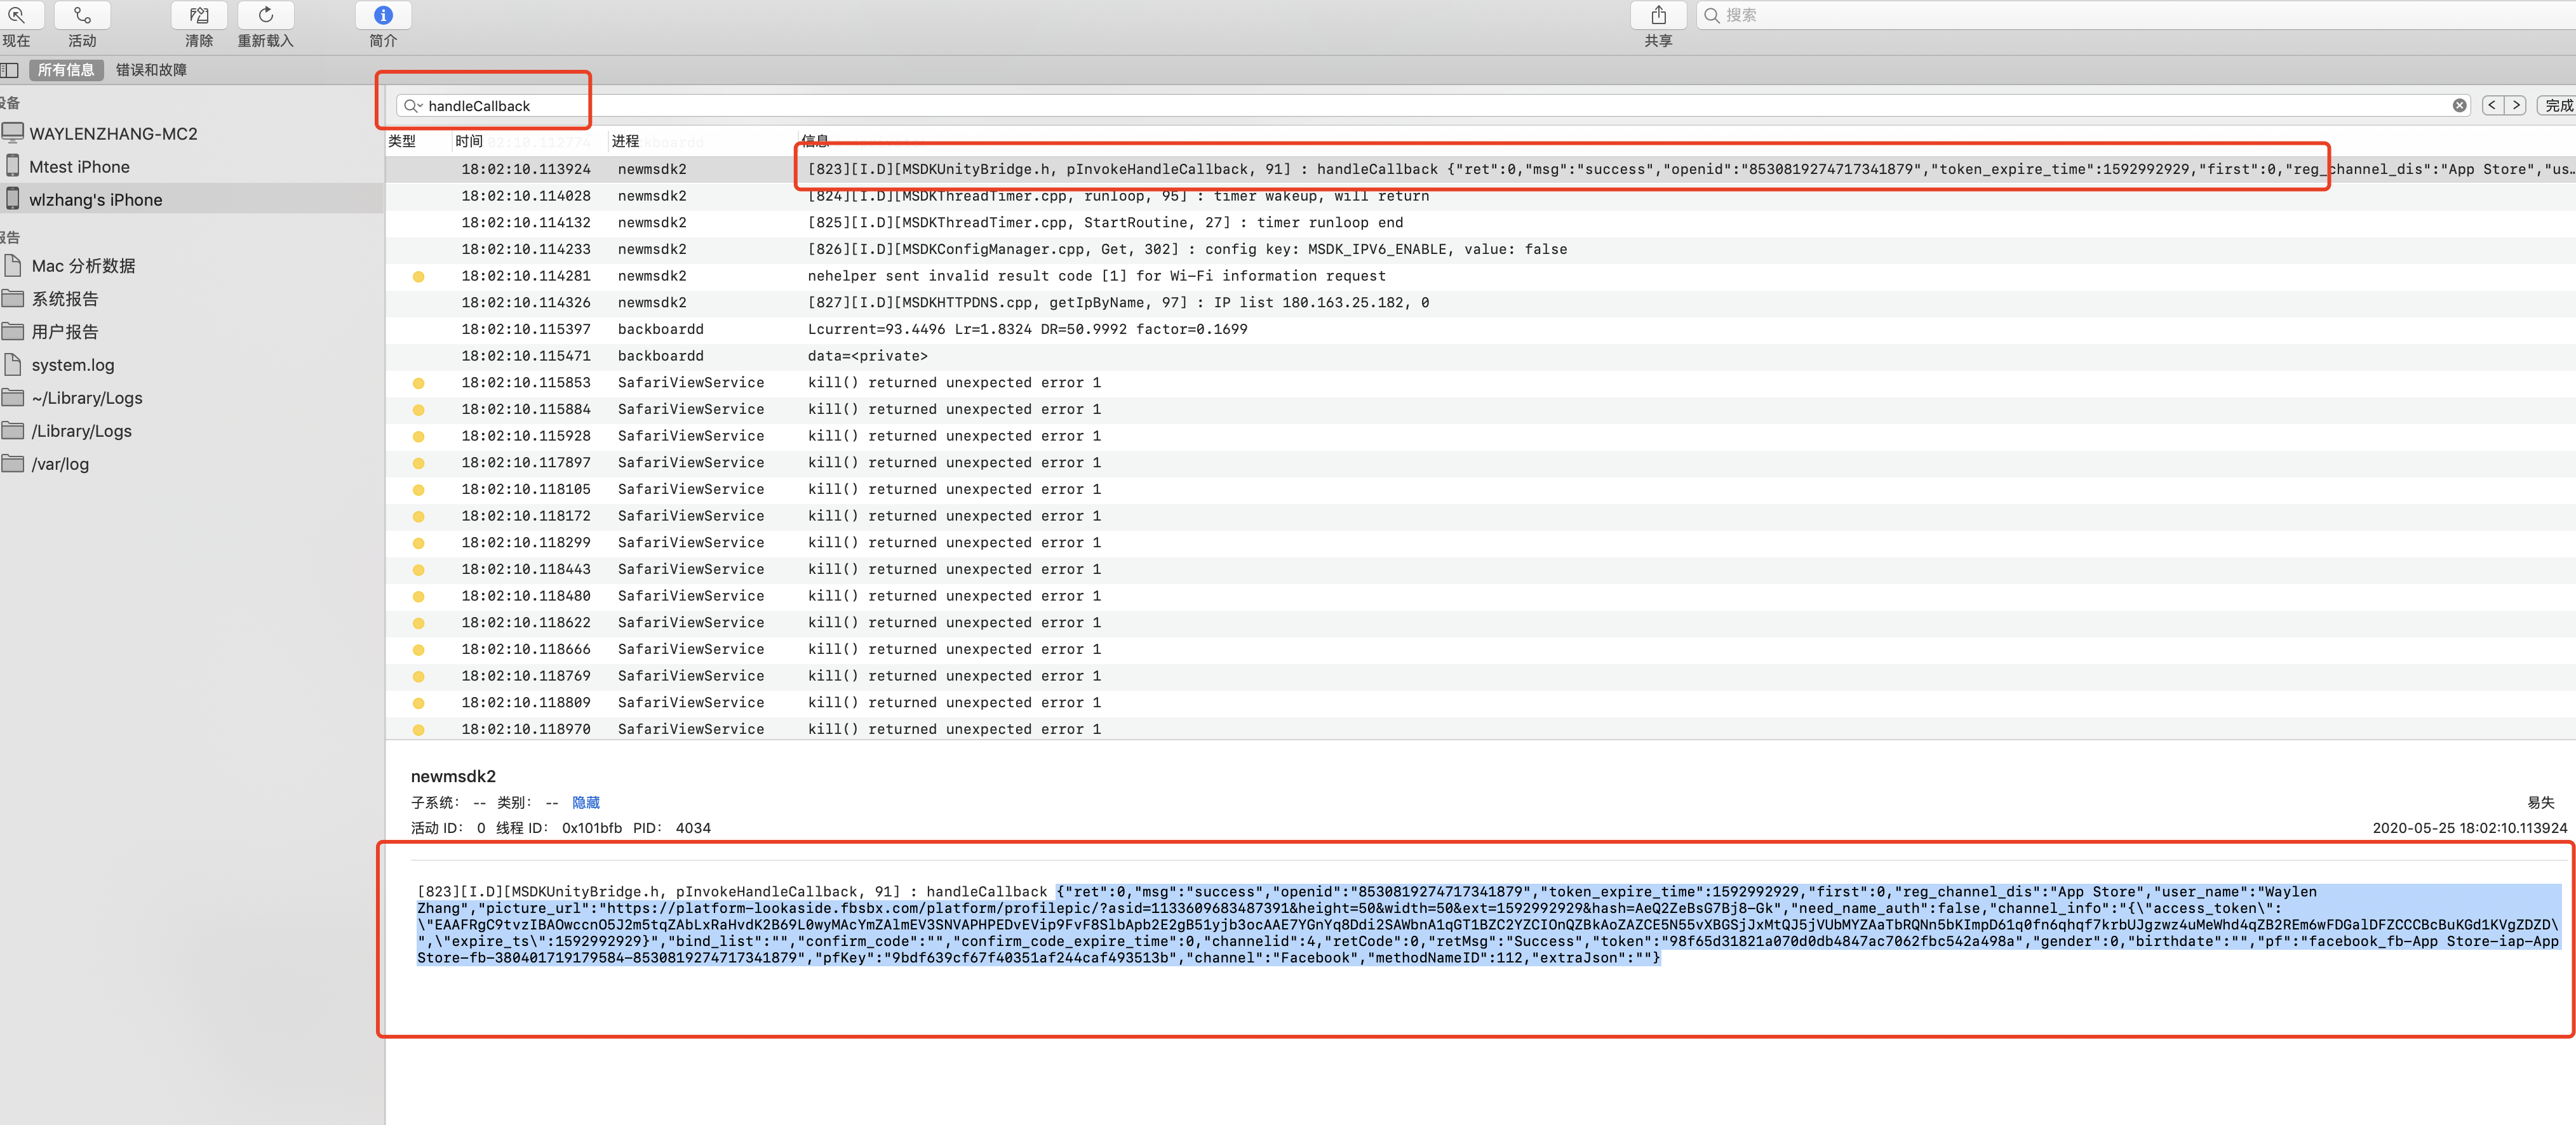Viewport: 2576px width, 1125px height.
Task: Click the JSON message in detail pane
Action: coord(1488,924)
